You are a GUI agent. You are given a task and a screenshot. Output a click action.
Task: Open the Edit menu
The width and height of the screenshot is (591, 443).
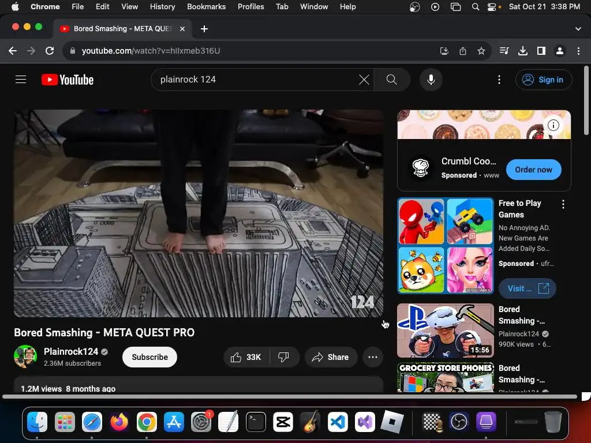(x=102, y=6)
